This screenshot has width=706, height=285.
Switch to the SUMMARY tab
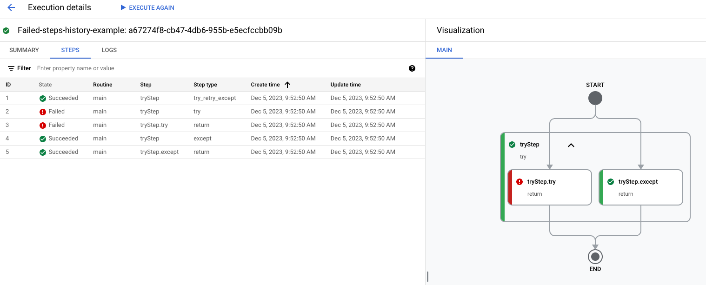click(24, 50)
